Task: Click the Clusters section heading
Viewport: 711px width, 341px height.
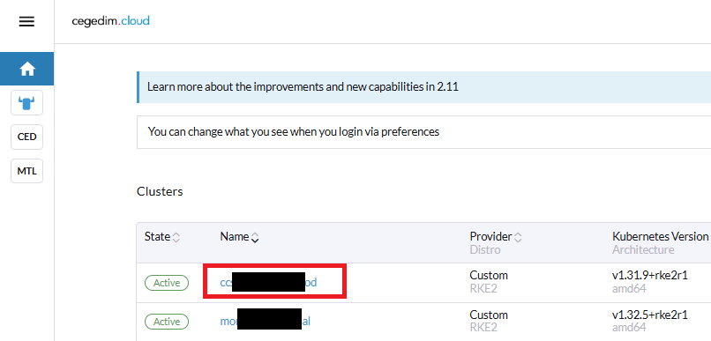Action: (160, 191)
